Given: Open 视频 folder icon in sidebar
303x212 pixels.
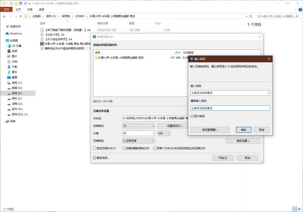Looking at the screenshot, I should click(9, 51).
